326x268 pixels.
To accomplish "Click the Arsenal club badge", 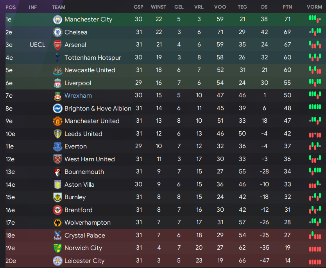I will pyautogui.click(x=57, y=45).
